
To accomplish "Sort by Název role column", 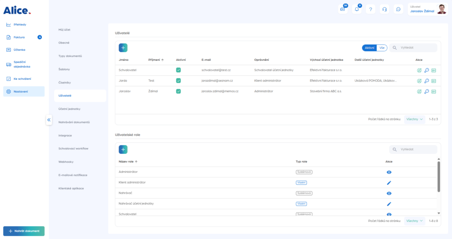I will (x=128, y=161).
